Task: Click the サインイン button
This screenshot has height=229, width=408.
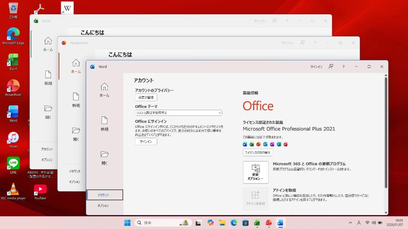Action: 146,141
